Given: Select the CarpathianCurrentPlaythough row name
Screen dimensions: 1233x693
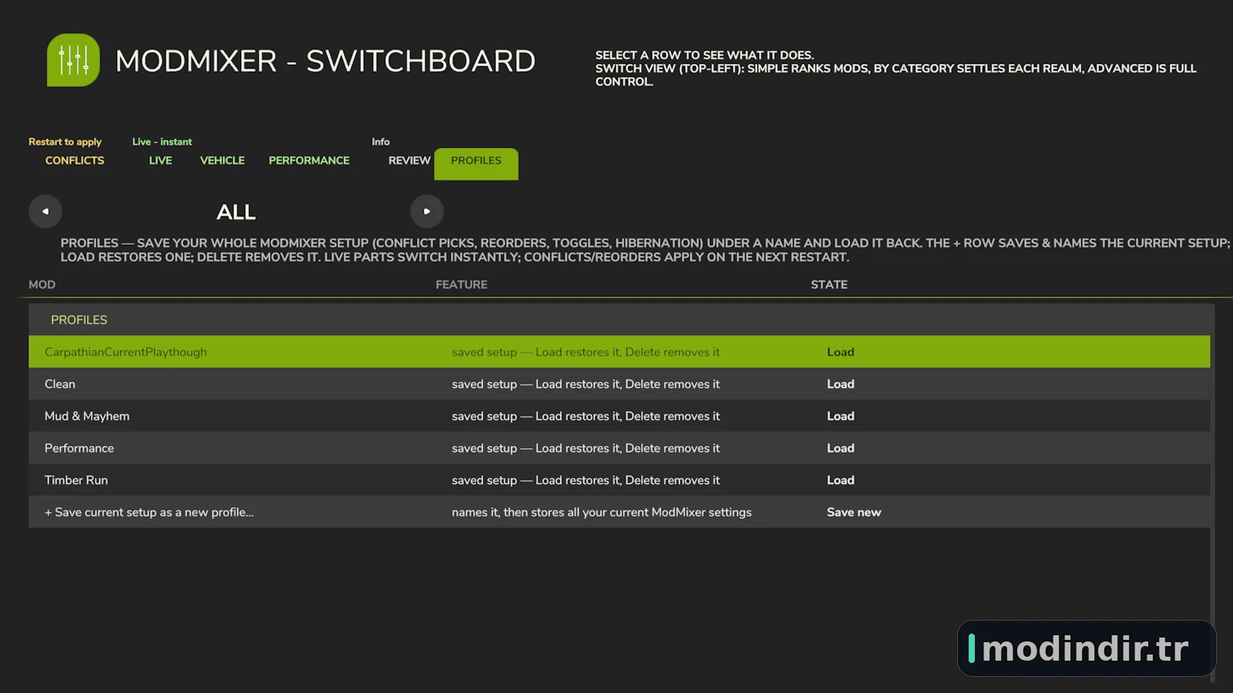Looking at the screenshot, I should (126, 352).
